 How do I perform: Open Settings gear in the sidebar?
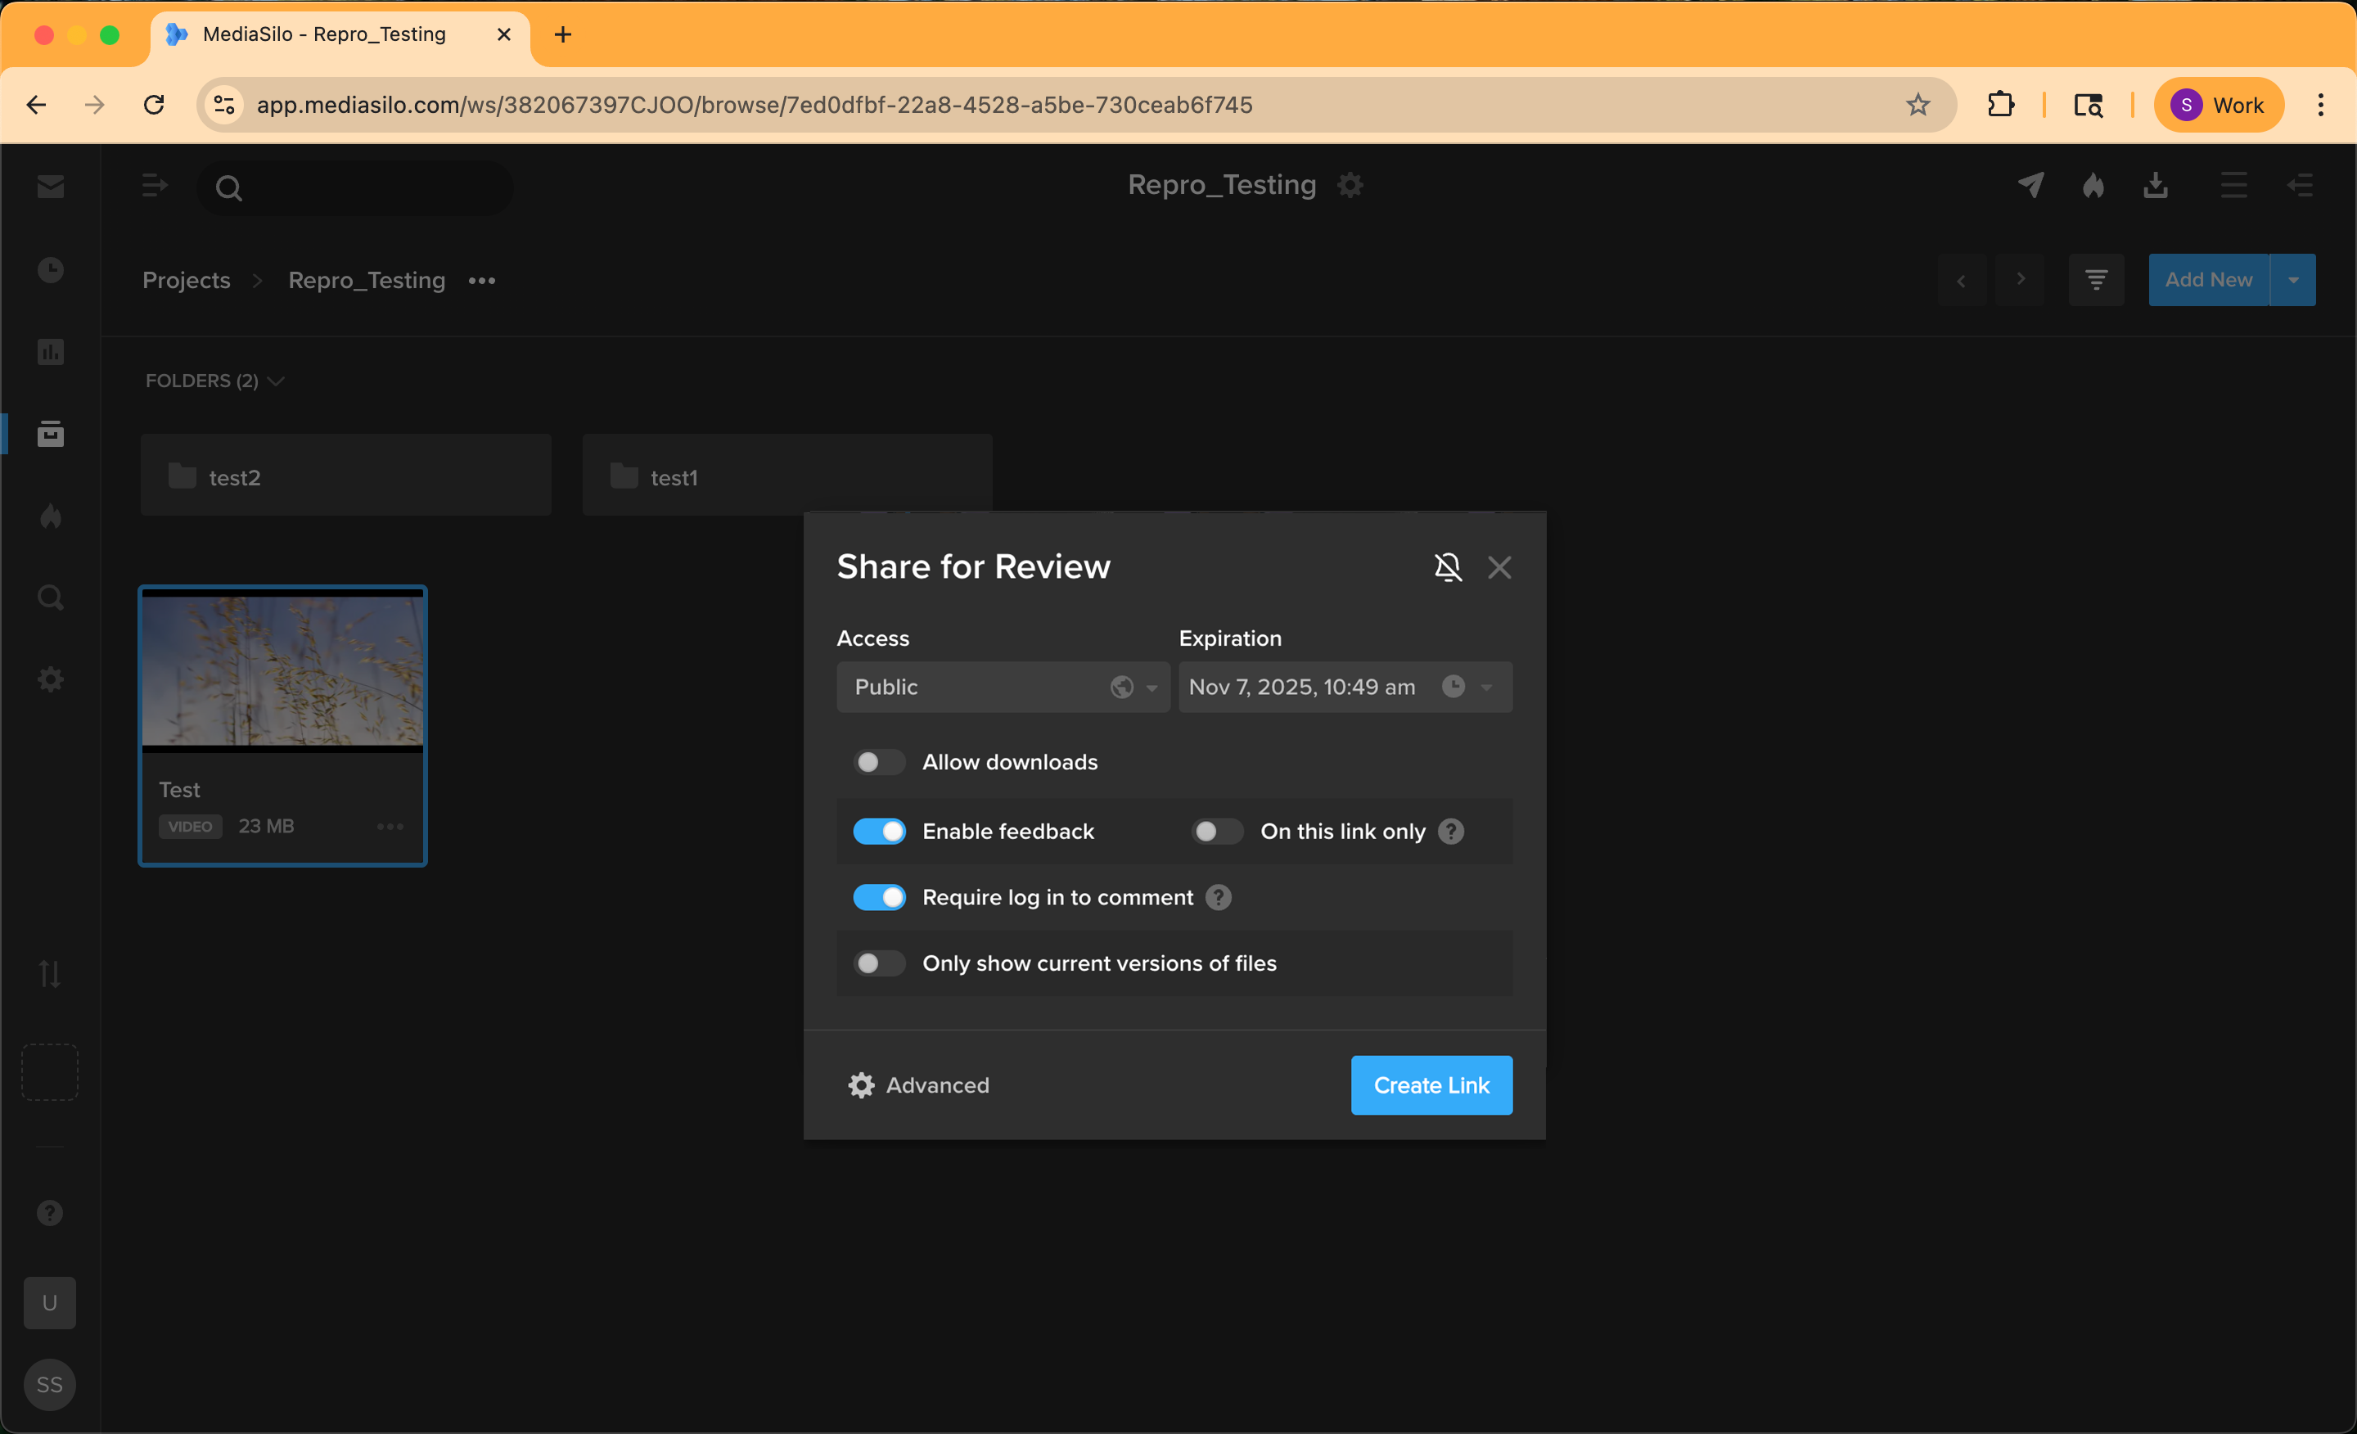pyautogui.click(x=49, y=679)
